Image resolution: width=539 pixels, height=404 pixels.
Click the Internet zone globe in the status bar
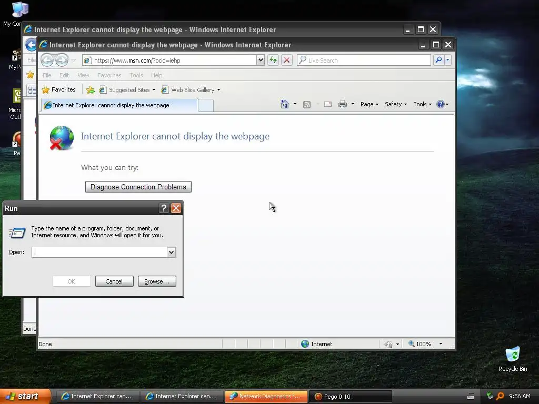tap(305, 344)
